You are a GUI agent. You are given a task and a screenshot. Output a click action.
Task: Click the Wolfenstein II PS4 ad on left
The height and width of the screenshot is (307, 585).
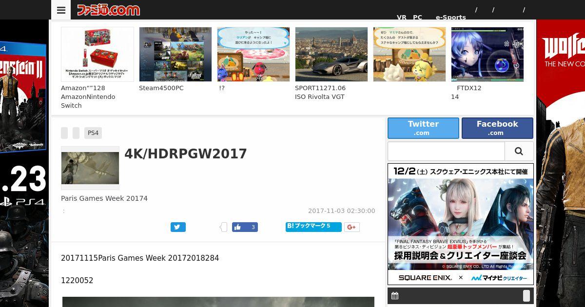[x=24, y=163]
